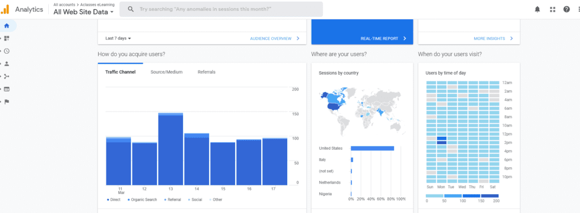Open Conversions flag icon in sidebar
580x213 pixels.
tap(7, 102)
